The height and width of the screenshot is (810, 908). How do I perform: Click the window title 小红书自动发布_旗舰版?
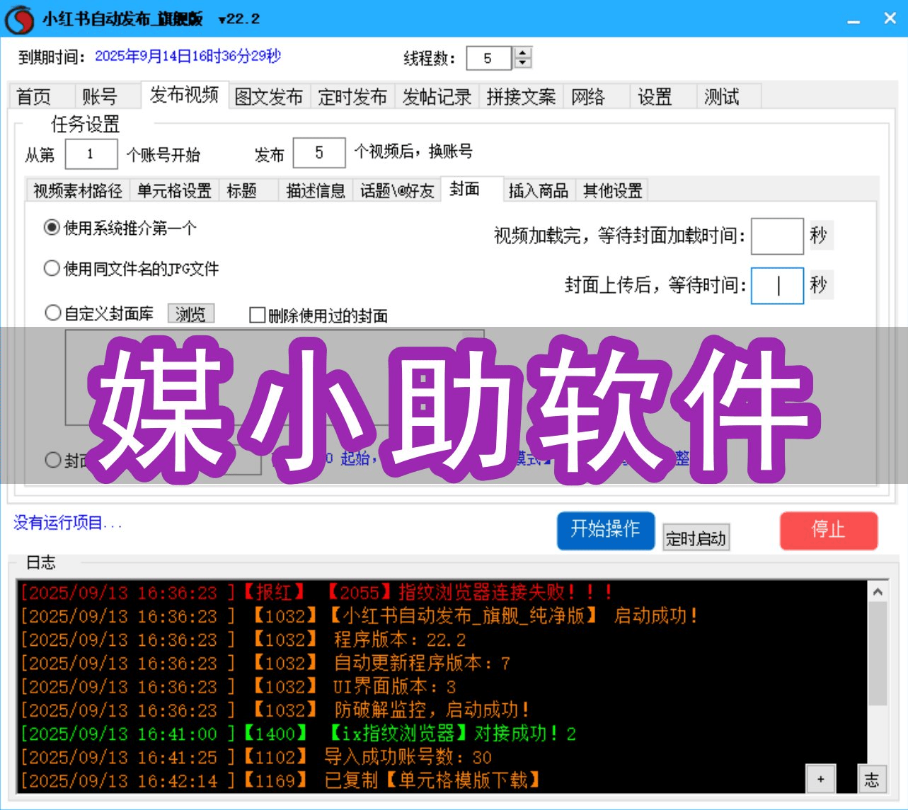122,19
